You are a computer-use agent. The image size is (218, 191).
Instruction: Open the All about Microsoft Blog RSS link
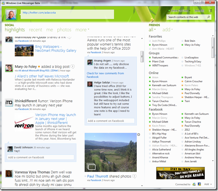pyautogui.click(x=38, y=70)
